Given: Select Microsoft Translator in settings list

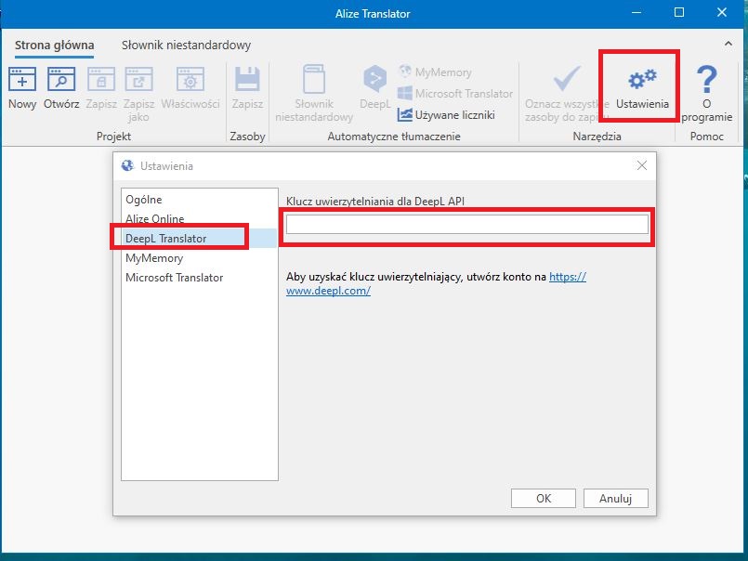Looking at the screenshot, I should (200, 278).
